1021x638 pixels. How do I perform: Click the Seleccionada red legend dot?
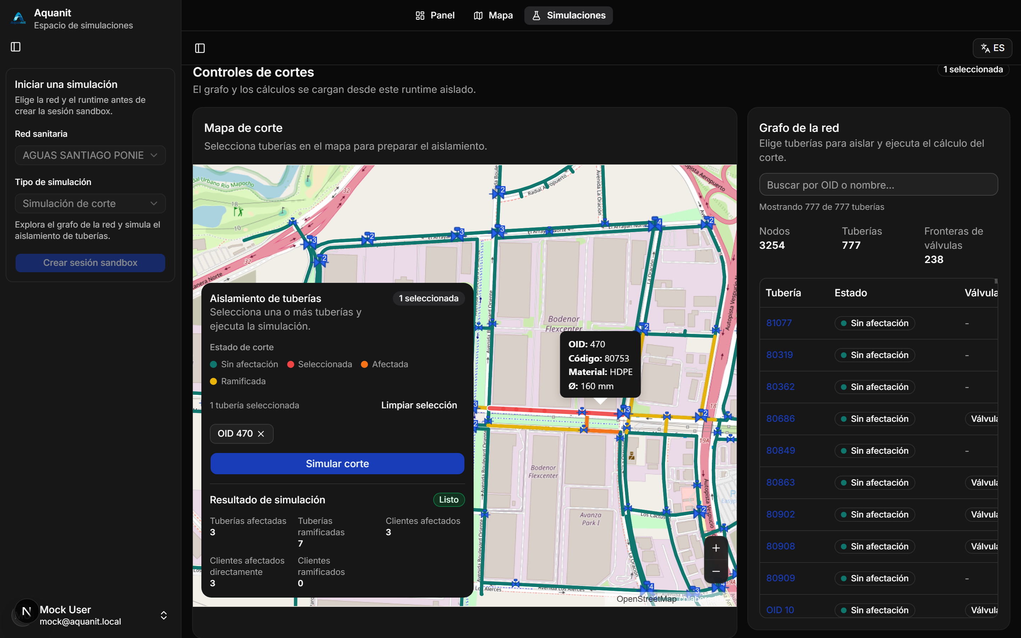coord(291,364)
